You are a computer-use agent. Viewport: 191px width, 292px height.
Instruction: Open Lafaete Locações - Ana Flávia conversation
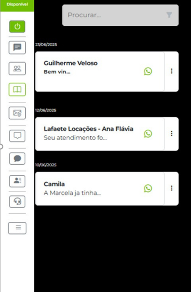[x=100, y=134]
